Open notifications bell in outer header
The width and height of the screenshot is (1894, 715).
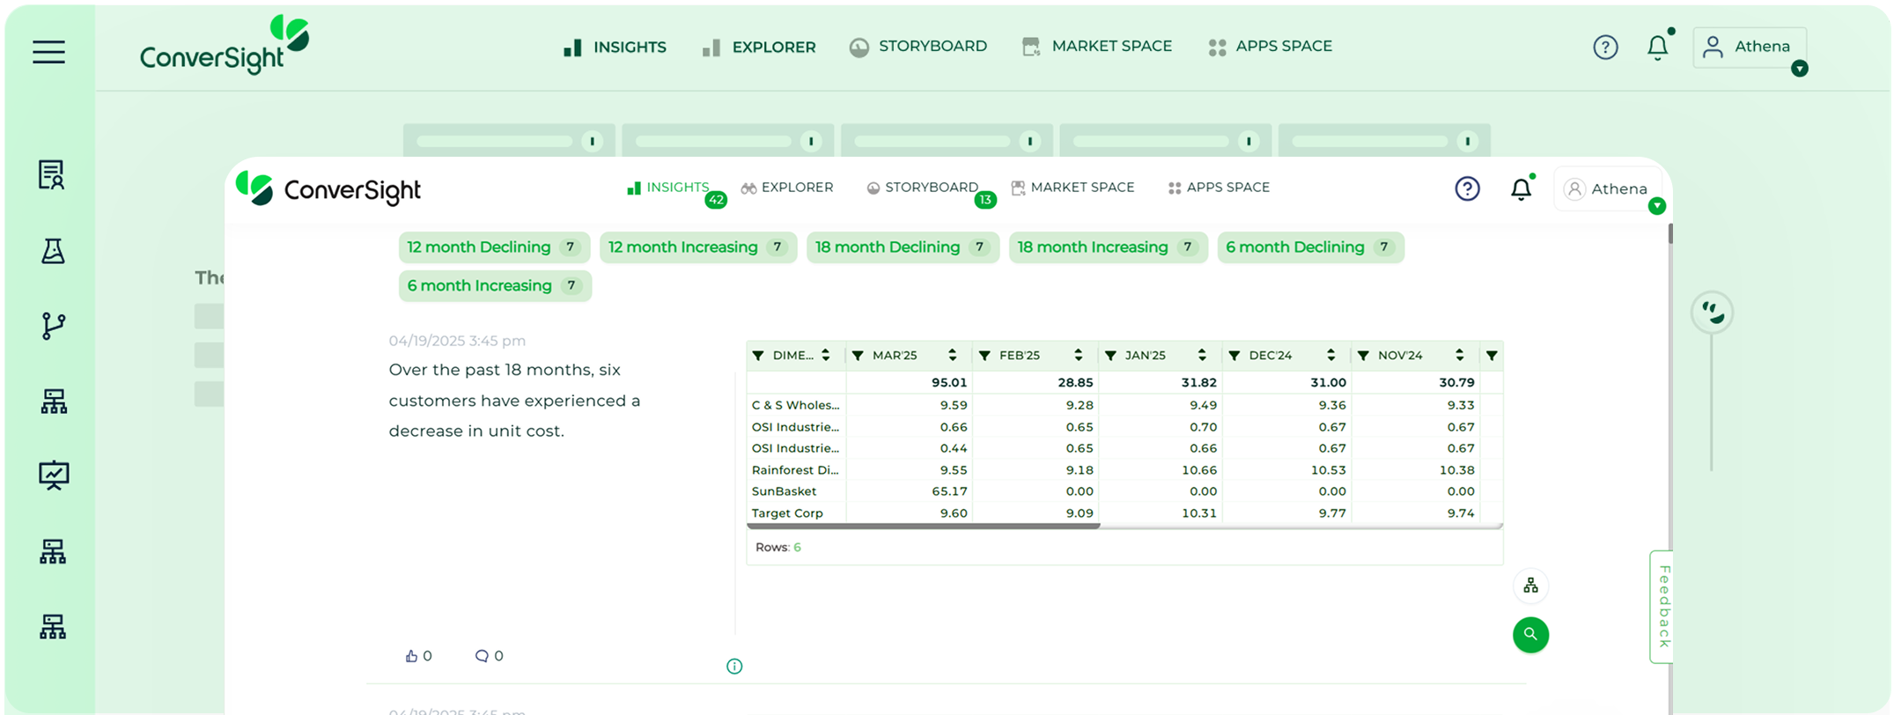[1657, 48]
